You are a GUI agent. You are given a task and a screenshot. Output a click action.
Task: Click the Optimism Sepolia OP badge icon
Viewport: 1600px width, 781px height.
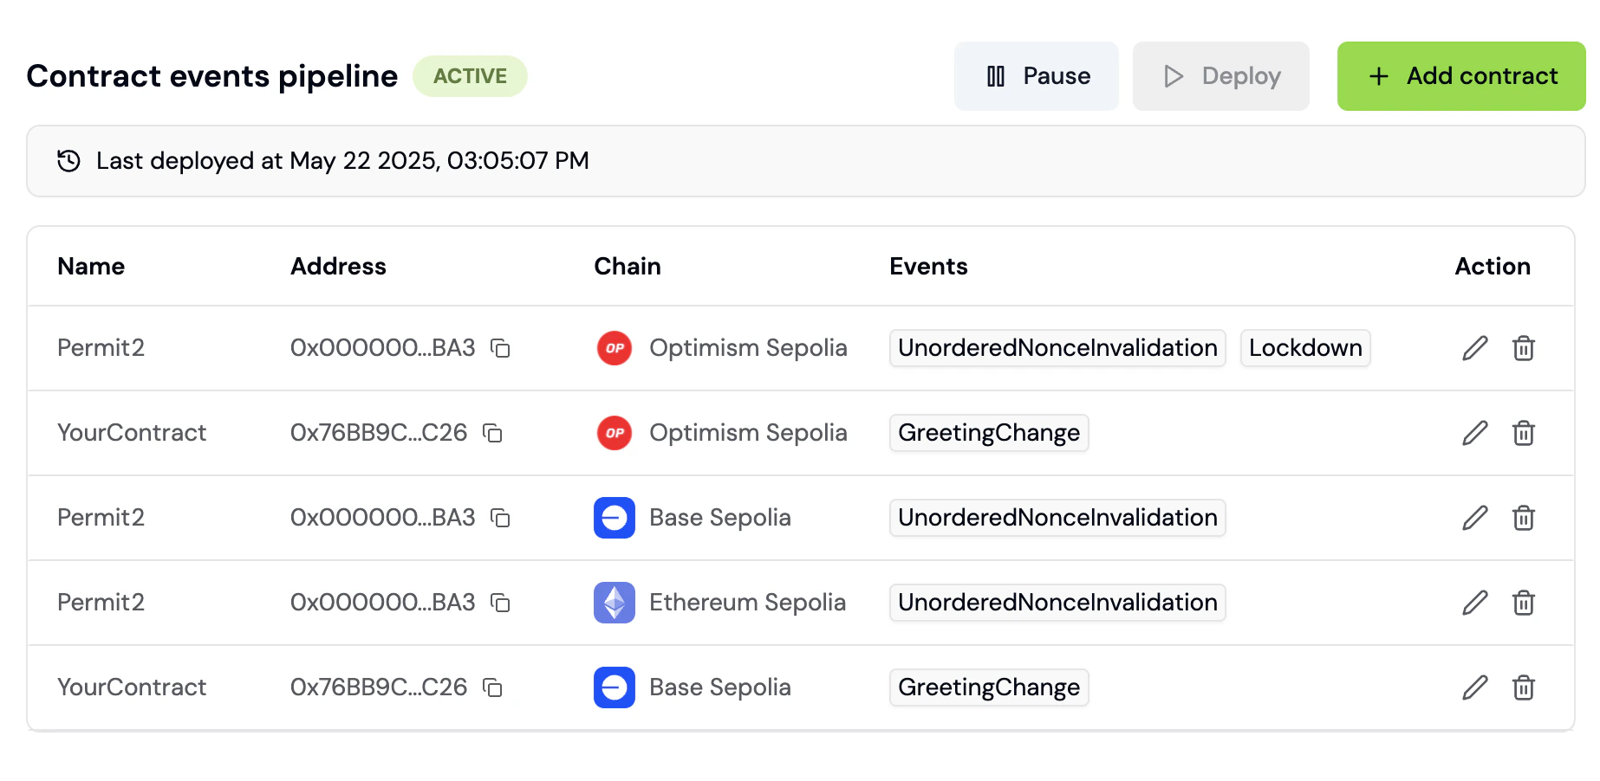point(614,348)
